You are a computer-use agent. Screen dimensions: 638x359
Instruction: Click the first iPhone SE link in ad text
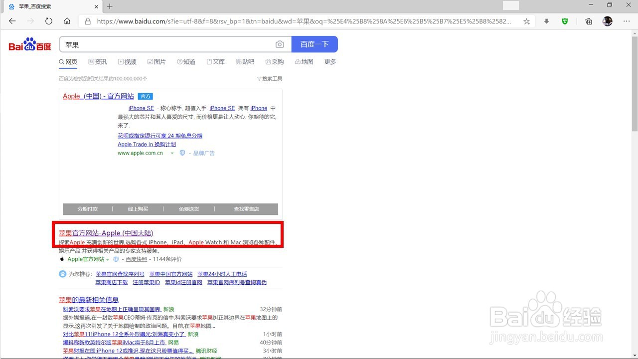coord(141,108)
